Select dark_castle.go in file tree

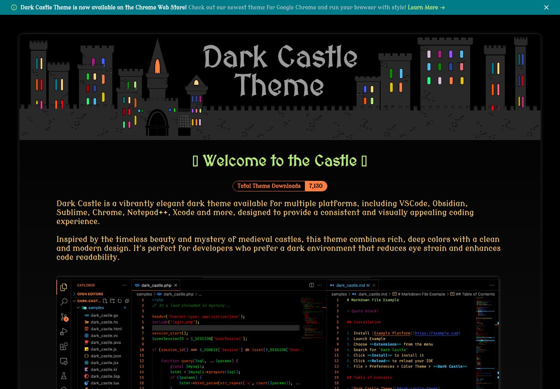click(x=104, y=315)
